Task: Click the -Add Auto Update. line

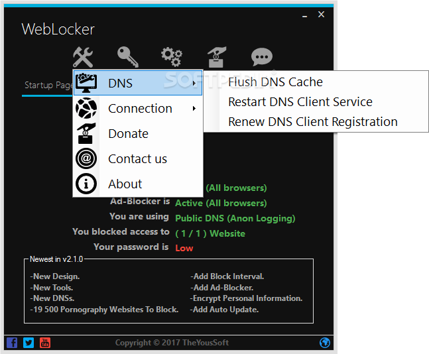Action: (224, 310)
